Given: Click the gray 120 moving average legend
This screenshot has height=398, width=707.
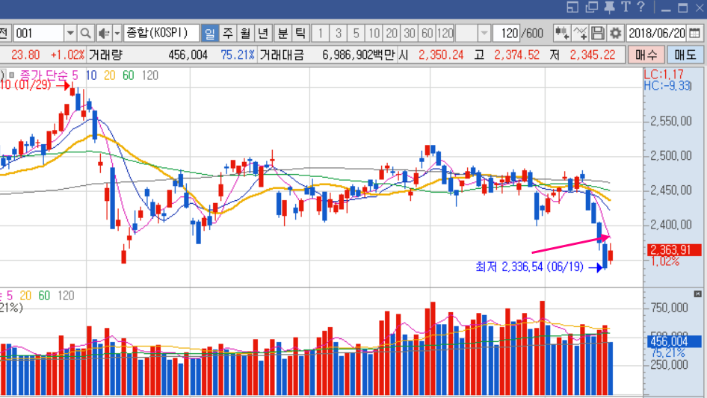Looking at the screenshot, I should pyautogui.click(x=149, y=75).
